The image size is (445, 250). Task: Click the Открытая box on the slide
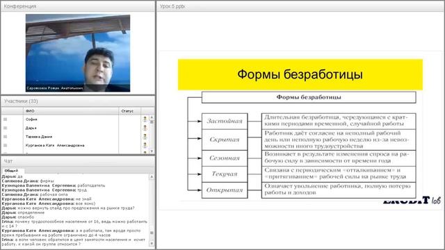pos(225,190)
